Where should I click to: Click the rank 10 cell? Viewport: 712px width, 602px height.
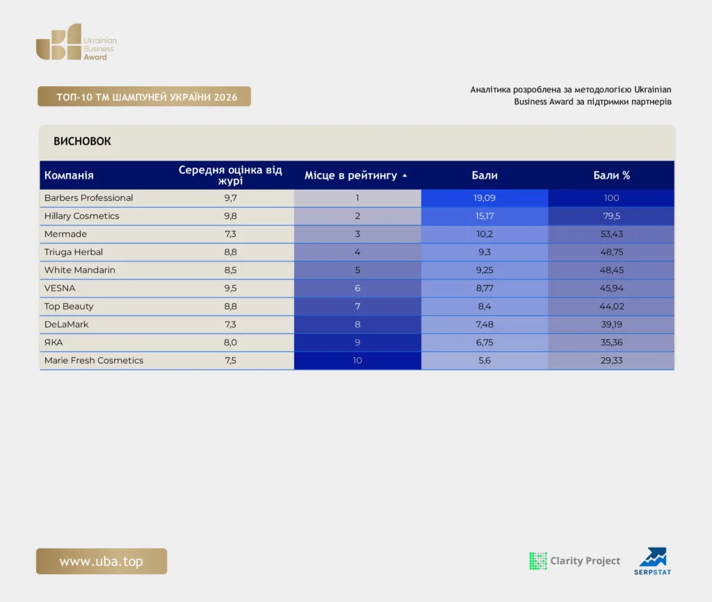357,361
